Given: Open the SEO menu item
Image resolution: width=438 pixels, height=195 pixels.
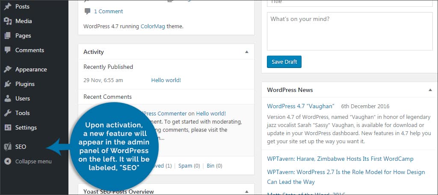Looking at the screenshot, I should (21, 147).
